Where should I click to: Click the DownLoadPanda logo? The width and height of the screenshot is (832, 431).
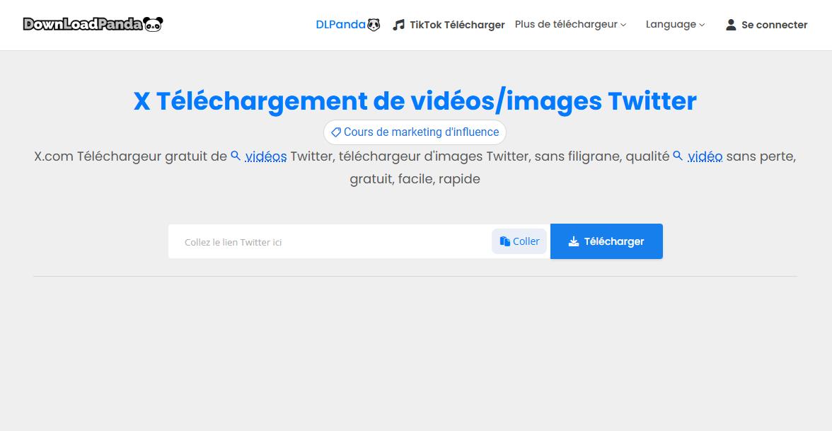click(x=93, y=24)
